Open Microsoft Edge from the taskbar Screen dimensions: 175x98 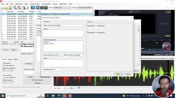click(59, 96)
